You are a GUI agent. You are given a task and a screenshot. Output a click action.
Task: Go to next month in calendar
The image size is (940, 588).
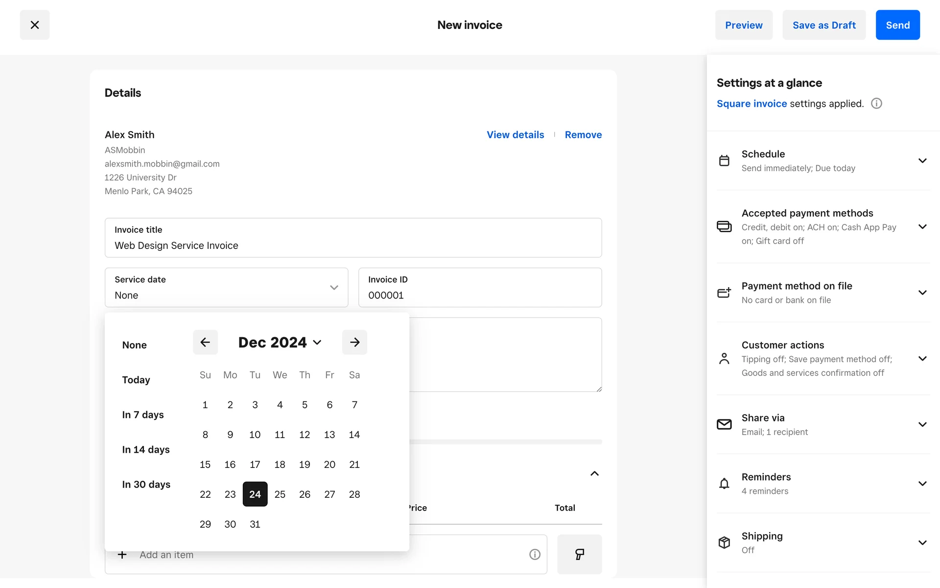(x=354, y=342)
